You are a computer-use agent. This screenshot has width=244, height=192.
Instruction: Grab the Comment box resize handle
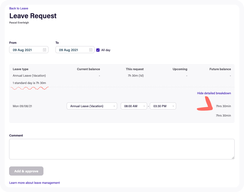point(233,158)
